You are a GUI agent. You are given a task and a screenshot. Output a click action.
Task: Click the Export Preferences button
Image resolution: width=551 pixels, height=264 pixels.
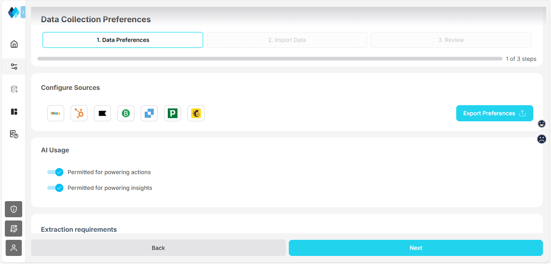coord(495,113)
